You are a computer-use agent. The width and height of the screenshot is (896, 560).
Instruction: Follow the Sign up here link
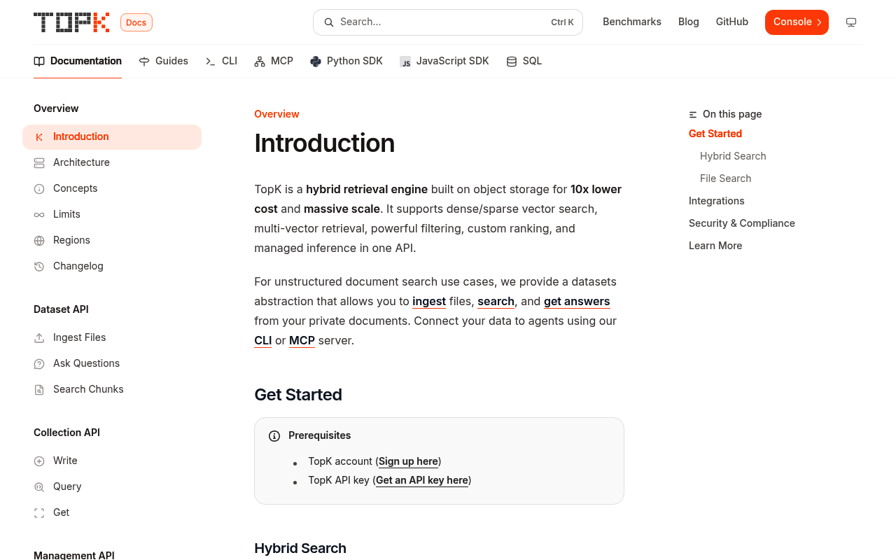coord(408,461)
